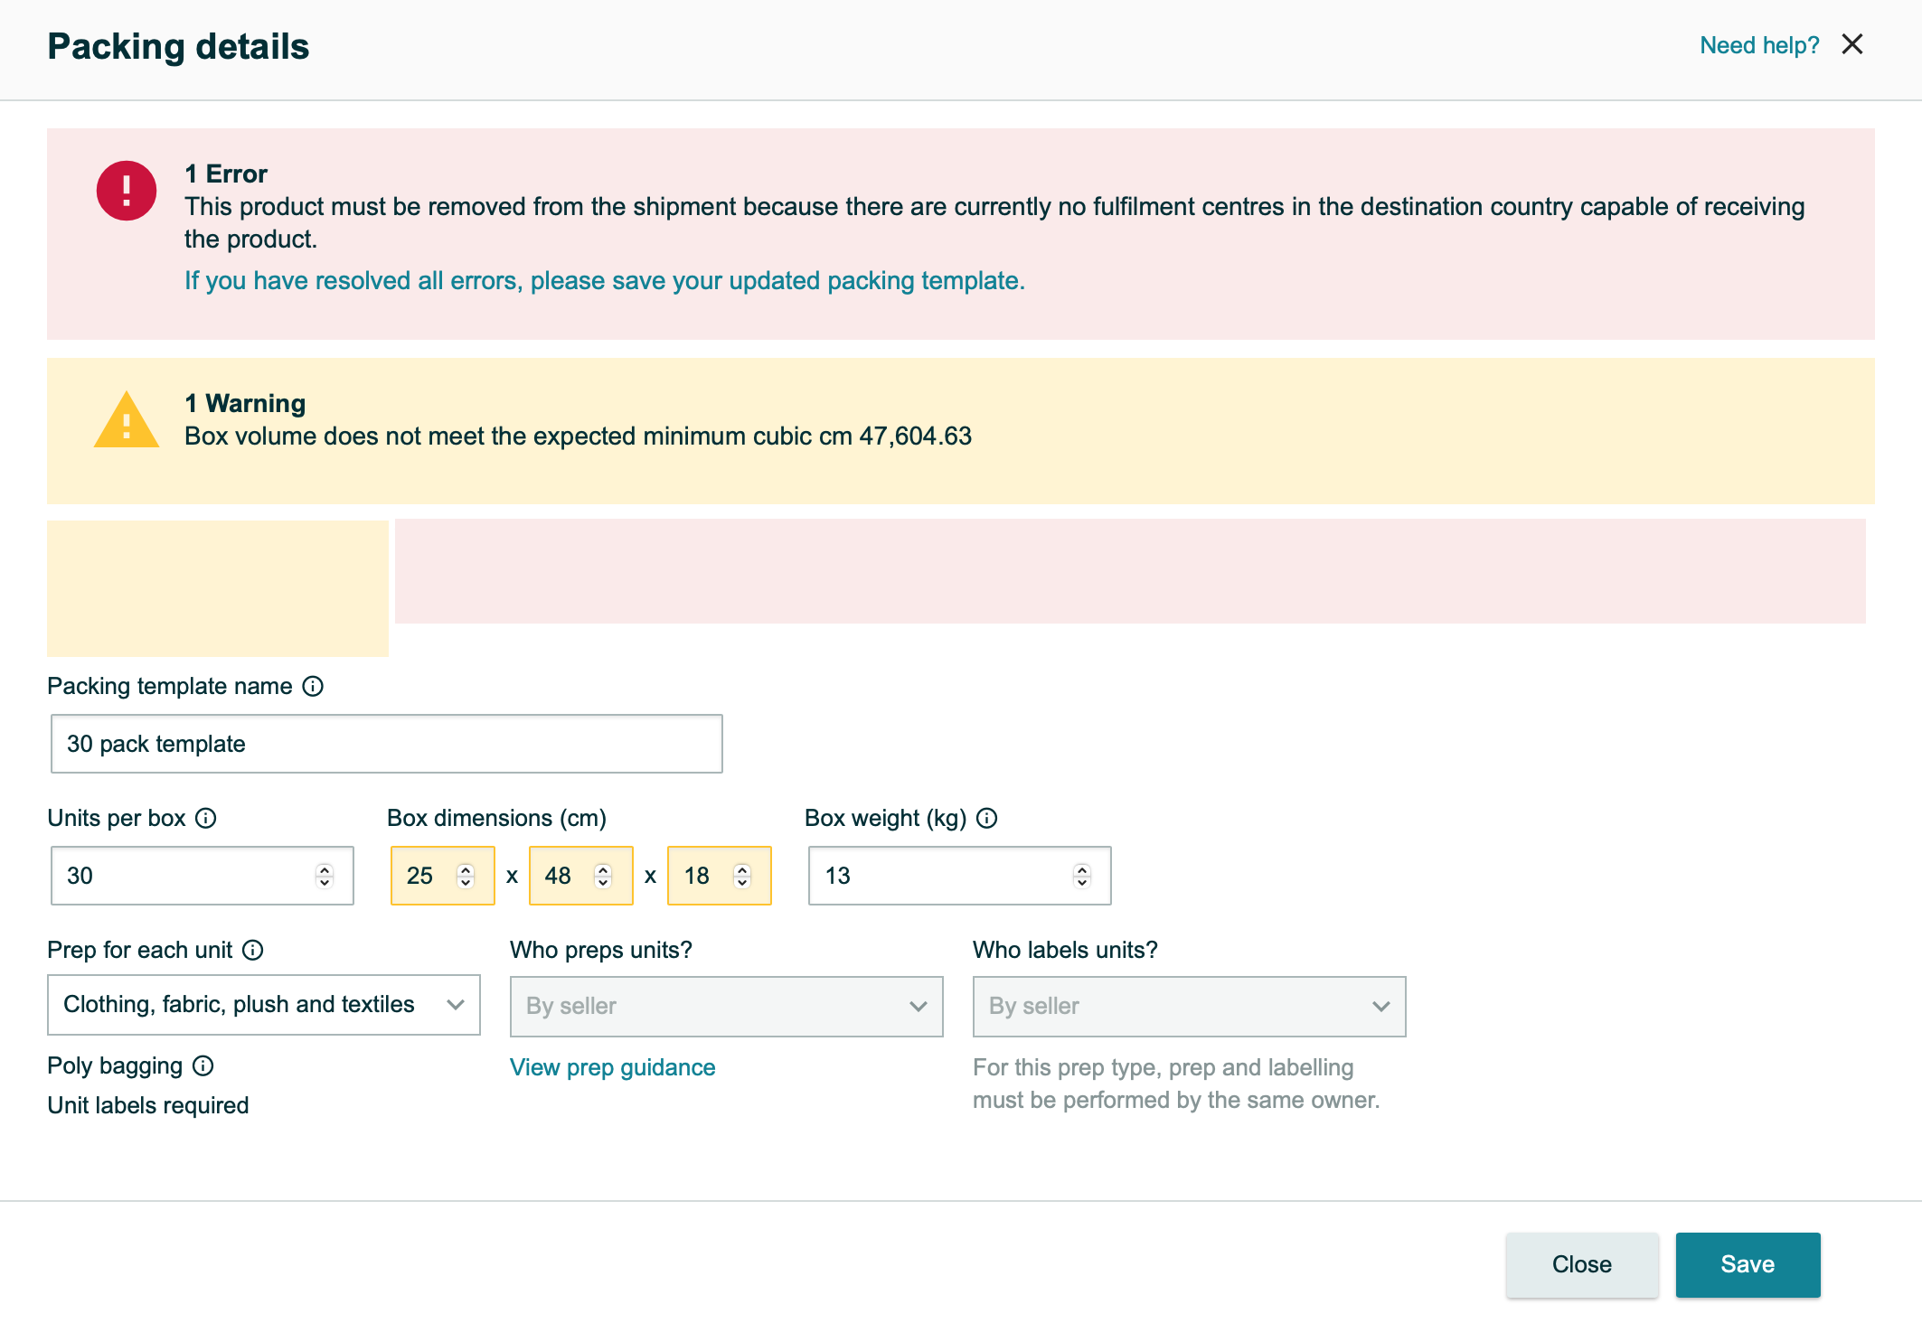
Task: Show info for Box weight (kg)
Action: click(x=987, y=818)
